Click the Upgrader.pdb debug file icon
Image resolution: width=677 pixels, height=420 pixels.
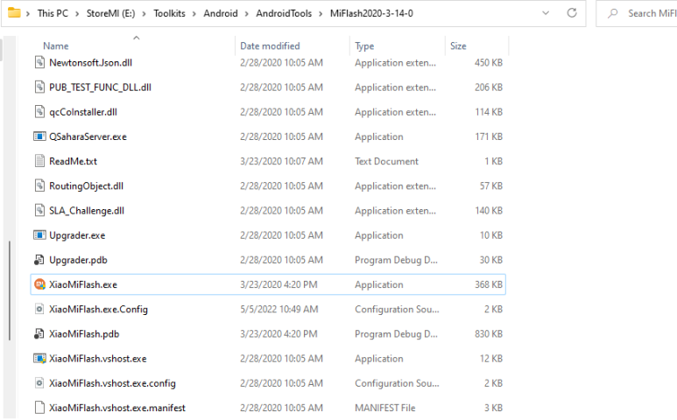coord(39,260)
